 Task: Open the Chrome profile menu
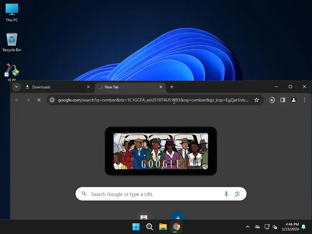294,100
